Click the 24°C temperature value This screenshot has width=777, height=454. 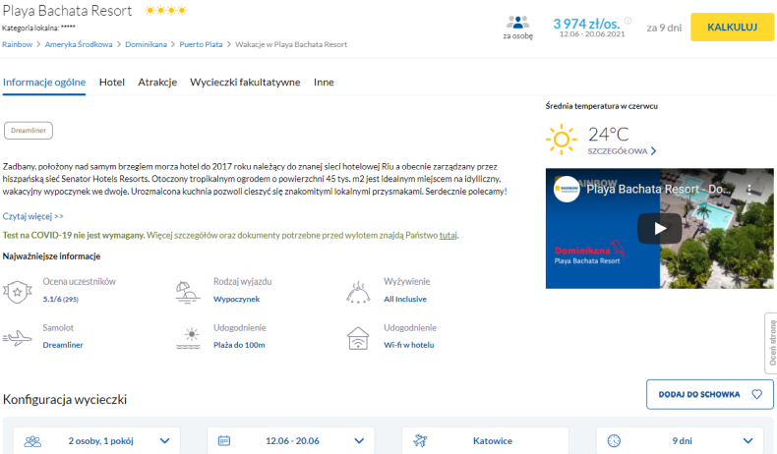click(x=608, y=135)
